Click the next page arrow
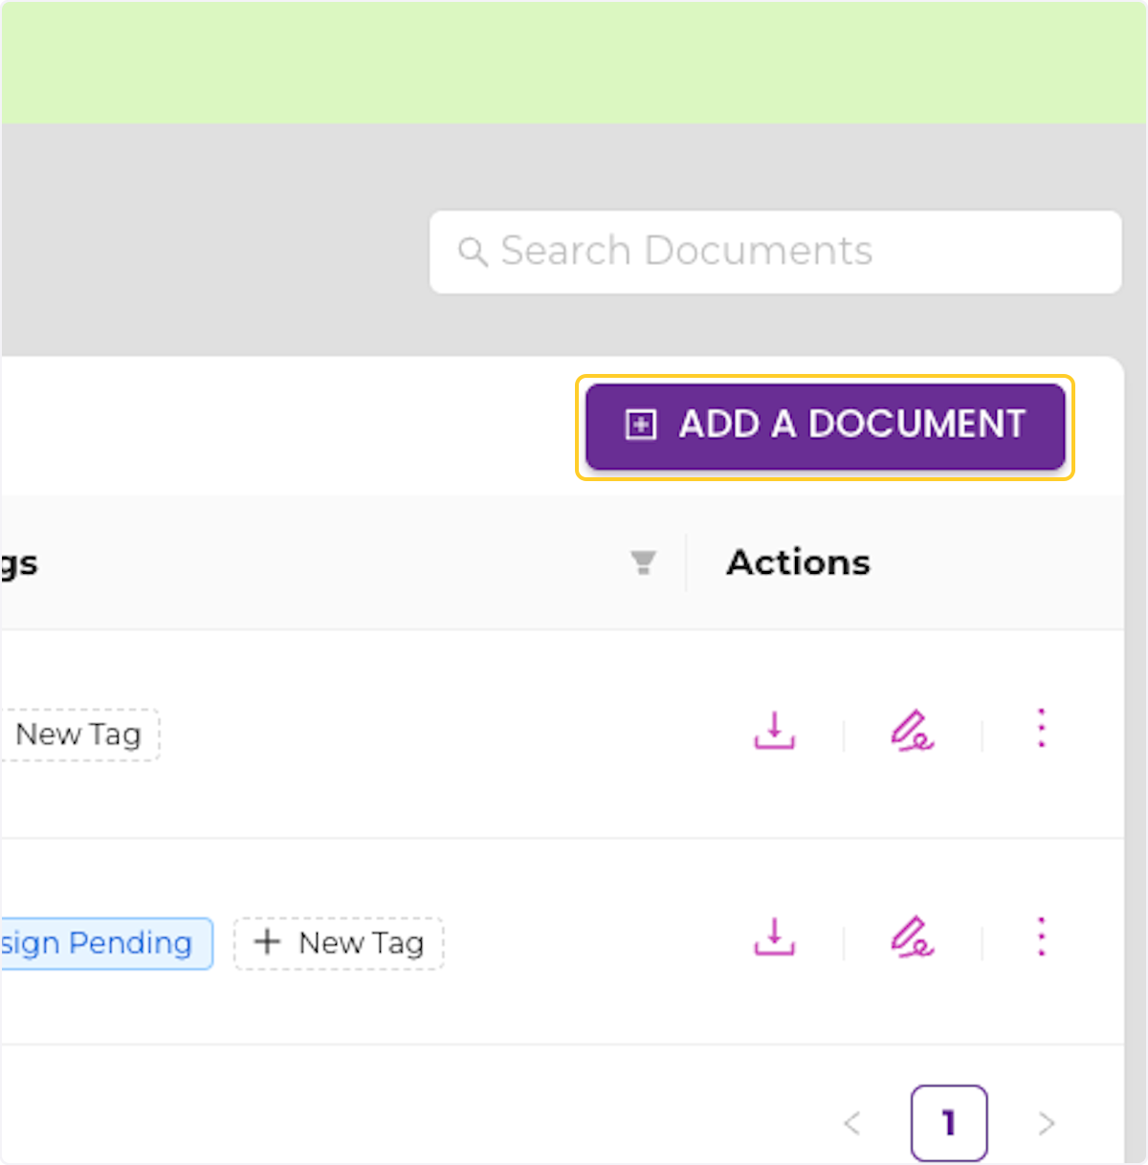The height and width of the screenshot is (1165, 1148). pos(1046,1123)
